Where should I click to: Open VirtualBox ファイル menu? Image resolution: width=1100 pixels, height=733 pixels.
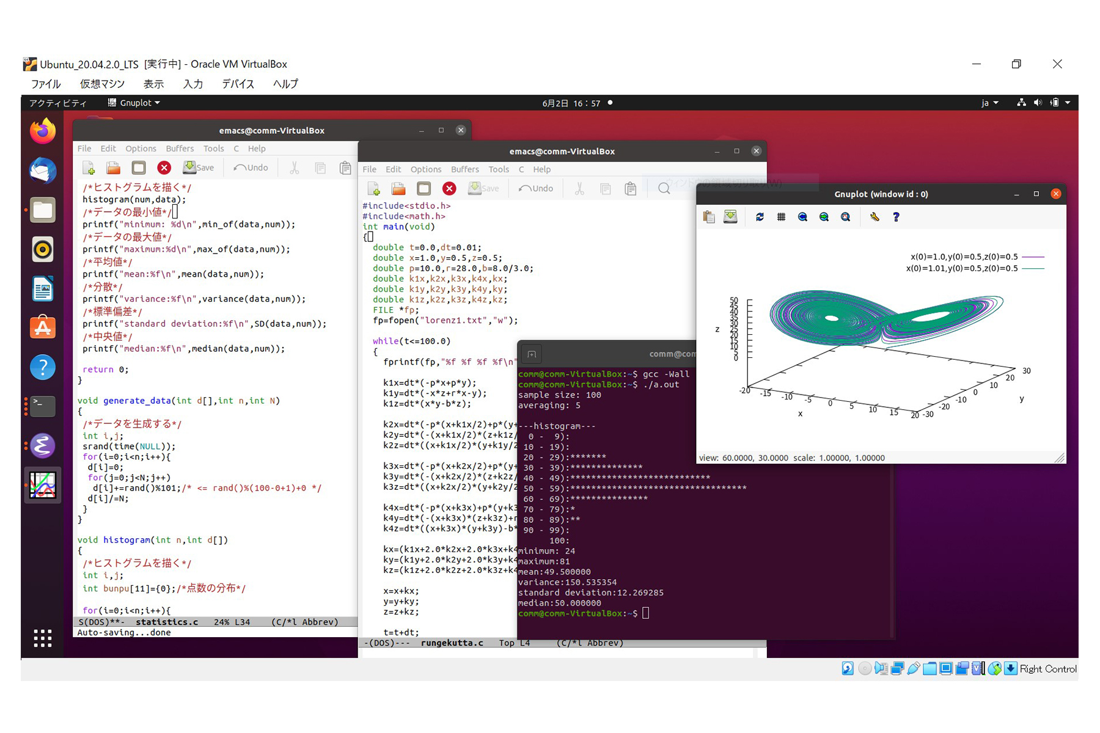pos(46,84)
